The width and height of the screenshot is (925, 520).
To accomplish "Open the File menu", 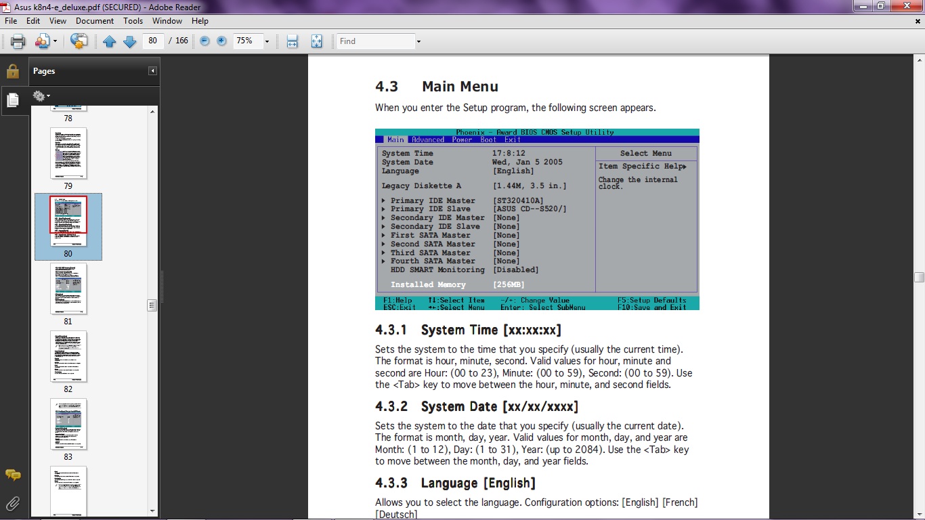I will [x=11, y=21].
